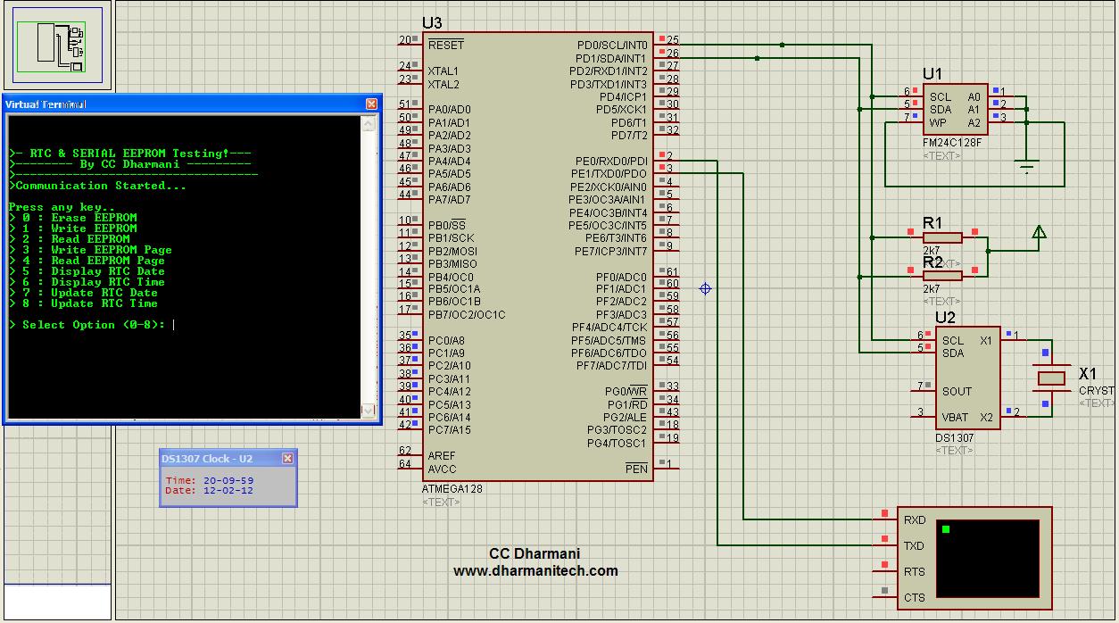Viewport: 1119px width, 623px height.
Task: Click the power arrow symbol near R1
Action: tap(1039, 230)
